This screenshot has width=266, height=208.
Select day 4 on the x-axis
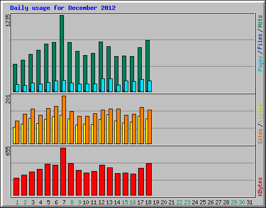(x=41, y=202)
